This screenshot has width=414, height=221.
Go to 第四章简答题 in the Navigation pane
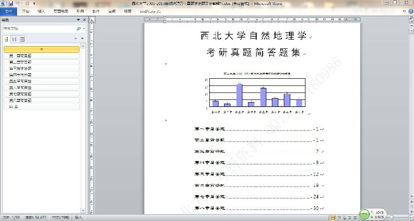coord(41,75)
